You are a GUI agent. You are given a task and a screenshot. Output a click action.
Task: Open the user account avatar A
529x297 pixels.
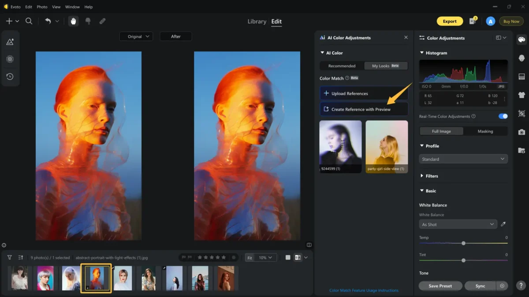(490, 21)
